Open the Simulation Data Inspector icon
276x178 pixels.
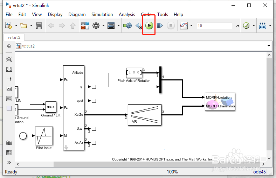point(184,26)
